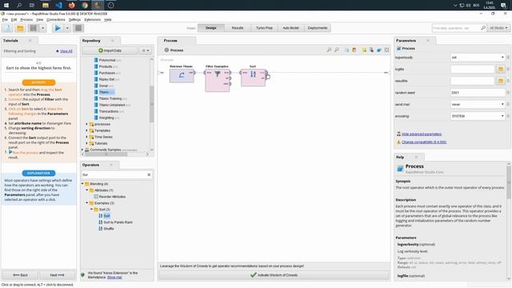Switch to the Deployments view
This screenshot has width=512, height=288.
pos(318,28)
